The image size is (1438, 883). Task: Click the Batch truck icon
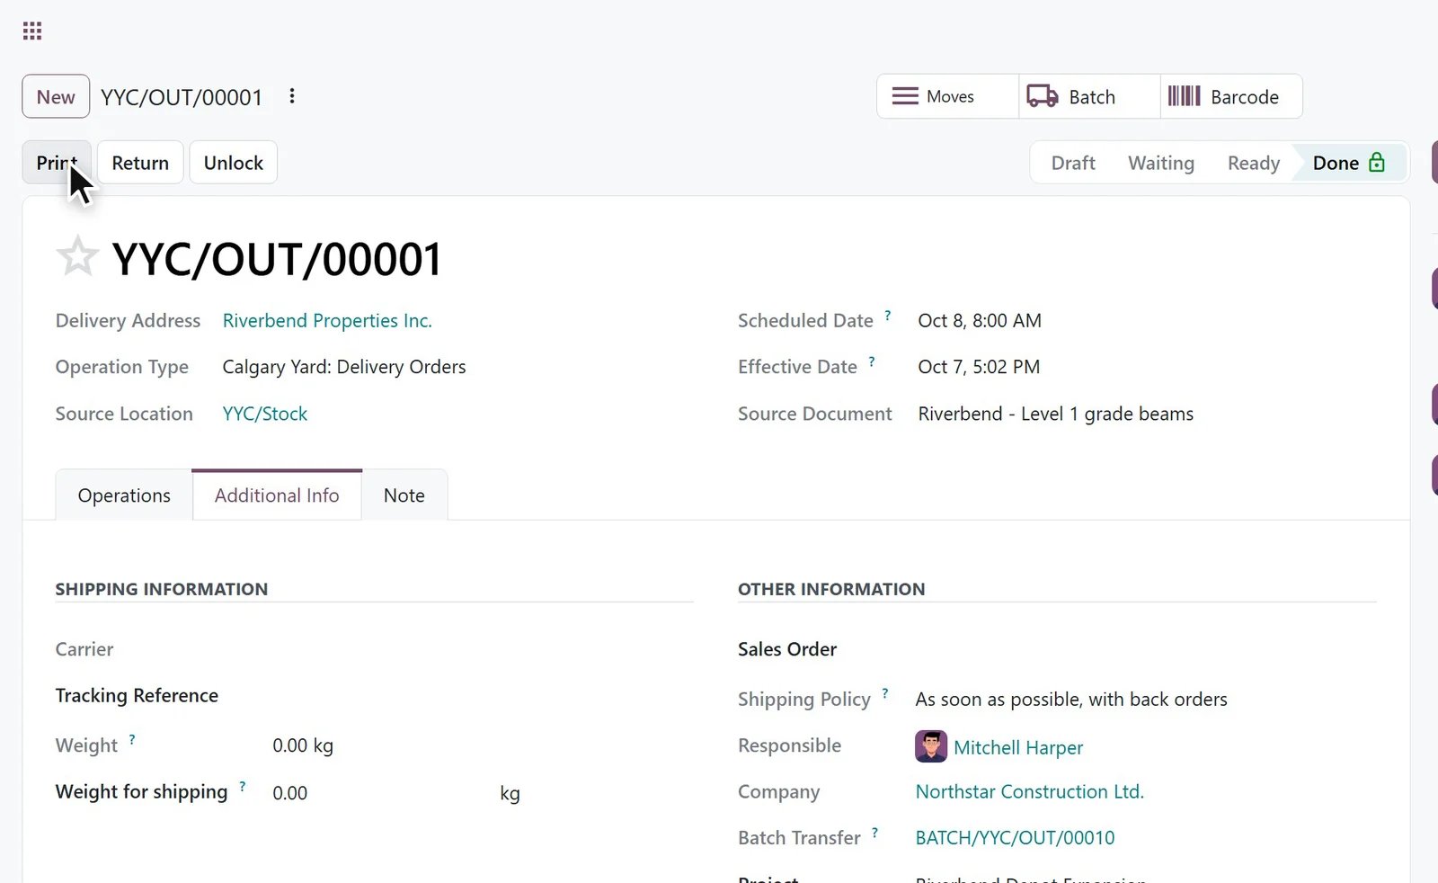[1043, 96]
